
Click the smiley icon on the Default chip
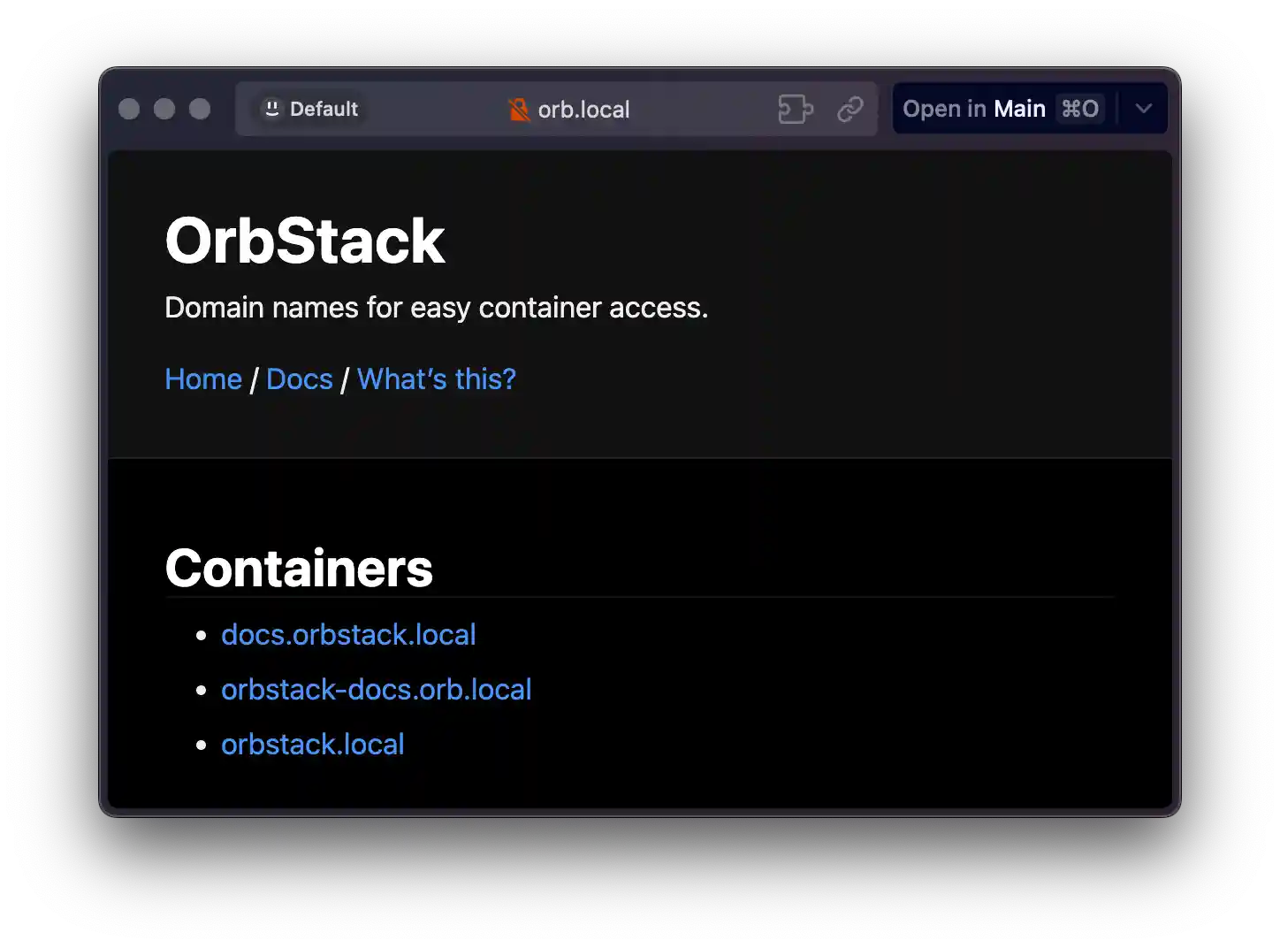click(x=271, y=108)
